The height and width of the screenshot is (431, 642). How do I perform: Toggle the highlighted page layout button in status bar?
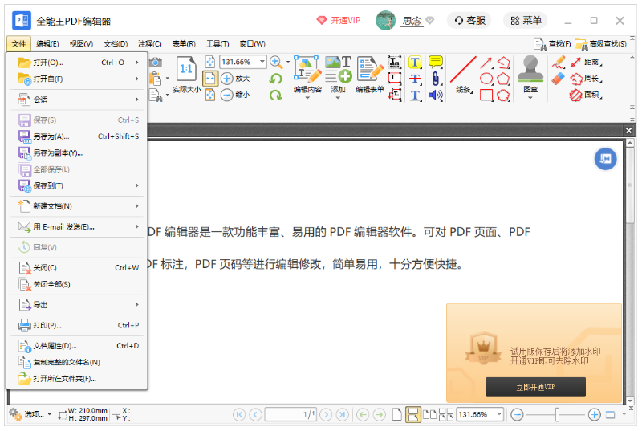coord(413,414)
